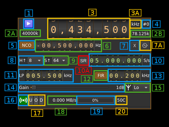Open software interpolation dropdown showing 64
This screenshot has width=169, height=127.
pyautogui.click(x=59, y=61)
